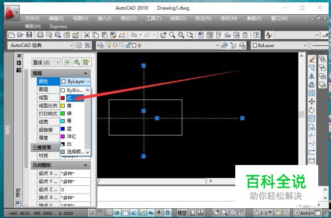Choose ByBlo... color option in list
Viewport: 331px width, 218px height.
point(73,91)
